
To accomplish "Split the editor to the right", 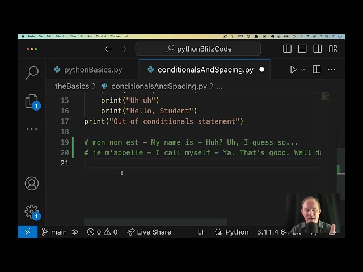I will coord(316,69).
